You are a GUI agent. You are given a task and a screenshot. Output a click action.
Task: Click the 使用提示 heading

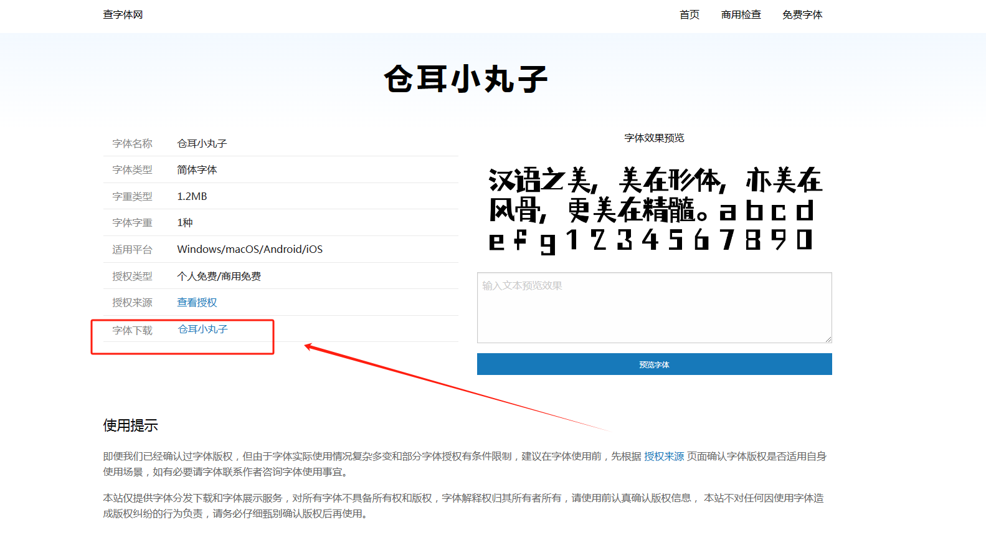tap(130, 425)
